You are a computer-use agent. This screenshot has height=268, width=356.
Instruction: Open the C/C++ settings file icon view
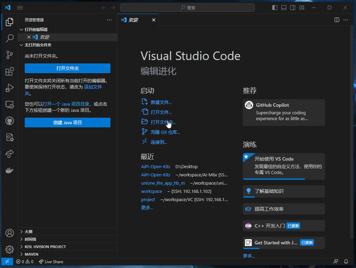point(10,137)
